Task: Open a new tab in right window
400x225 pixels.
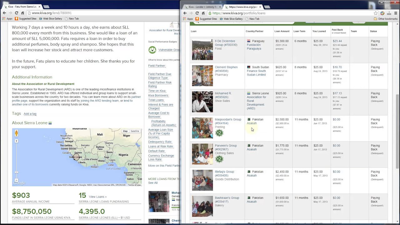Action: (267, 7)
